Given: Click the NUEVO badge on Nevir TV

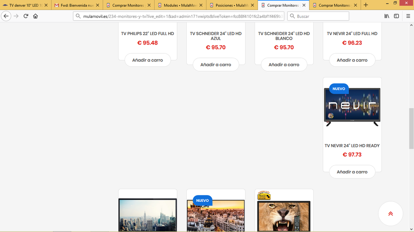Looking at the screenshot, I should (339, 89).
